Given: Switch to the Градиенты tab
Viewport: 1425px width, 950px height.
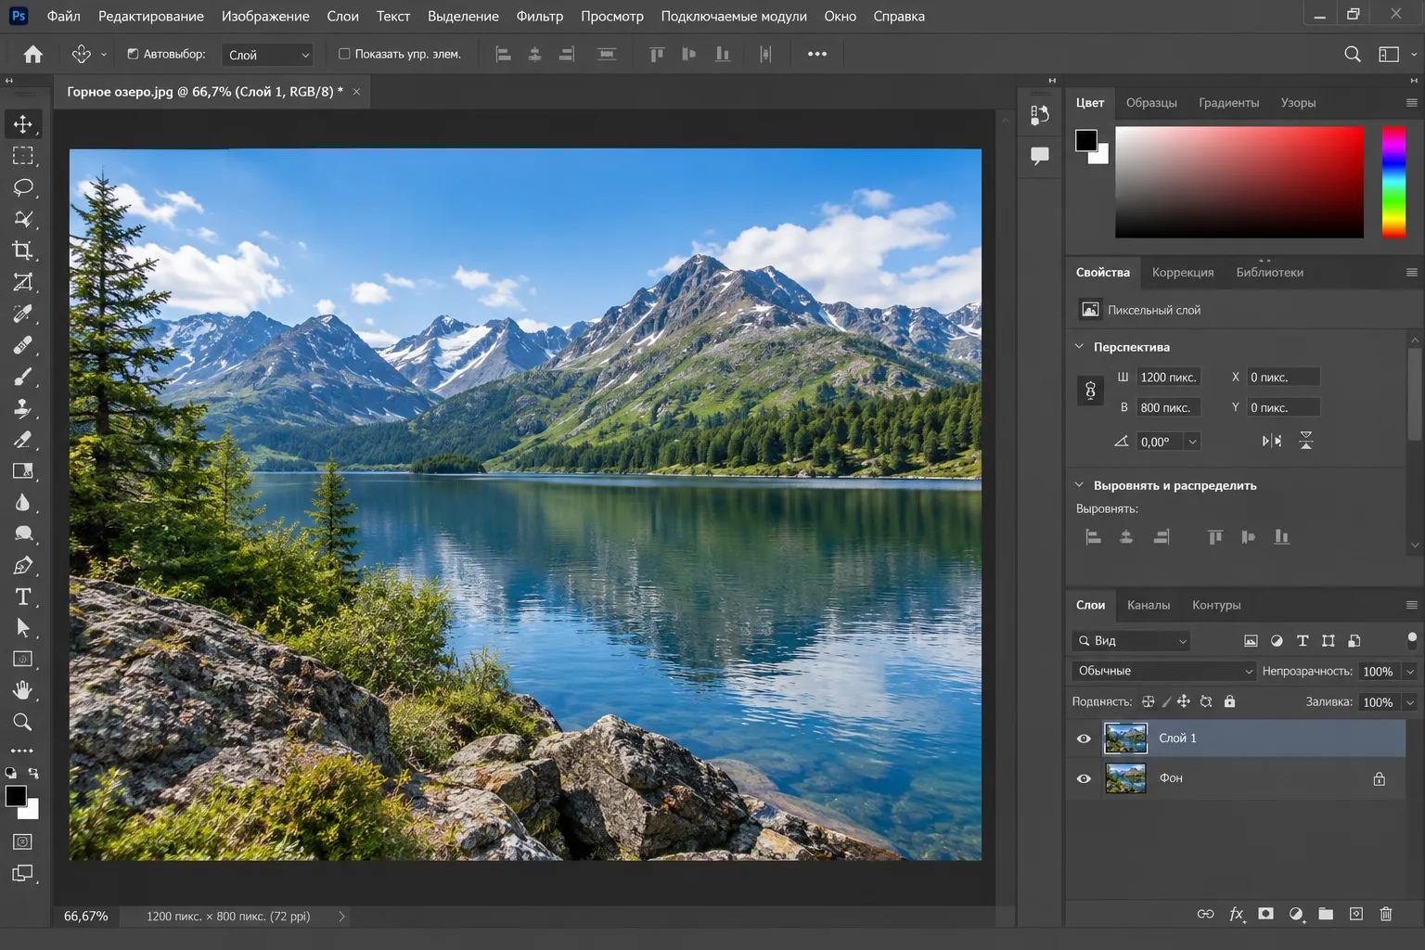Looking at the screenshot, I should 1228,103.
